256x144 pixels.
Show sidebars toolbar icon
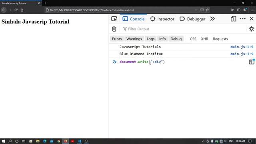tap(239, 10)
